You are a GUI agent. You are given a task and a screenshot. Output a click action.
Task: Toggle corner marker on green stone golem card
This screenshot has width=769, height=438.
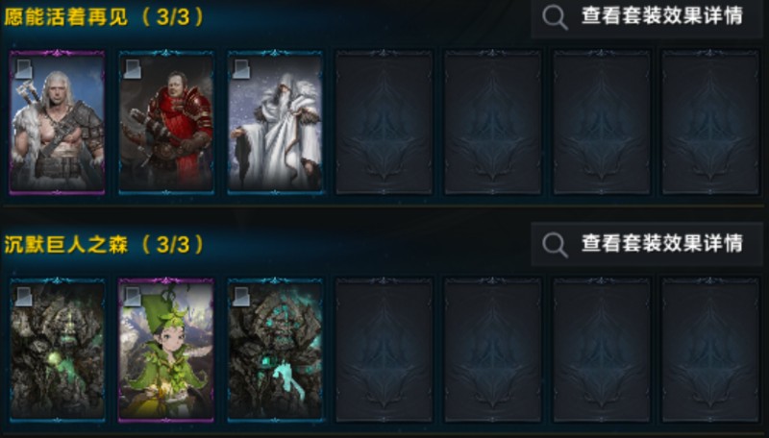23,297
